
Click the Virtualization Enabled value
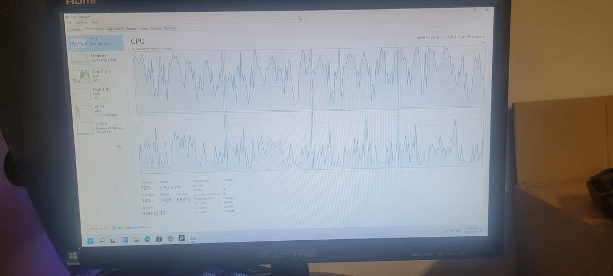[229, 198]
